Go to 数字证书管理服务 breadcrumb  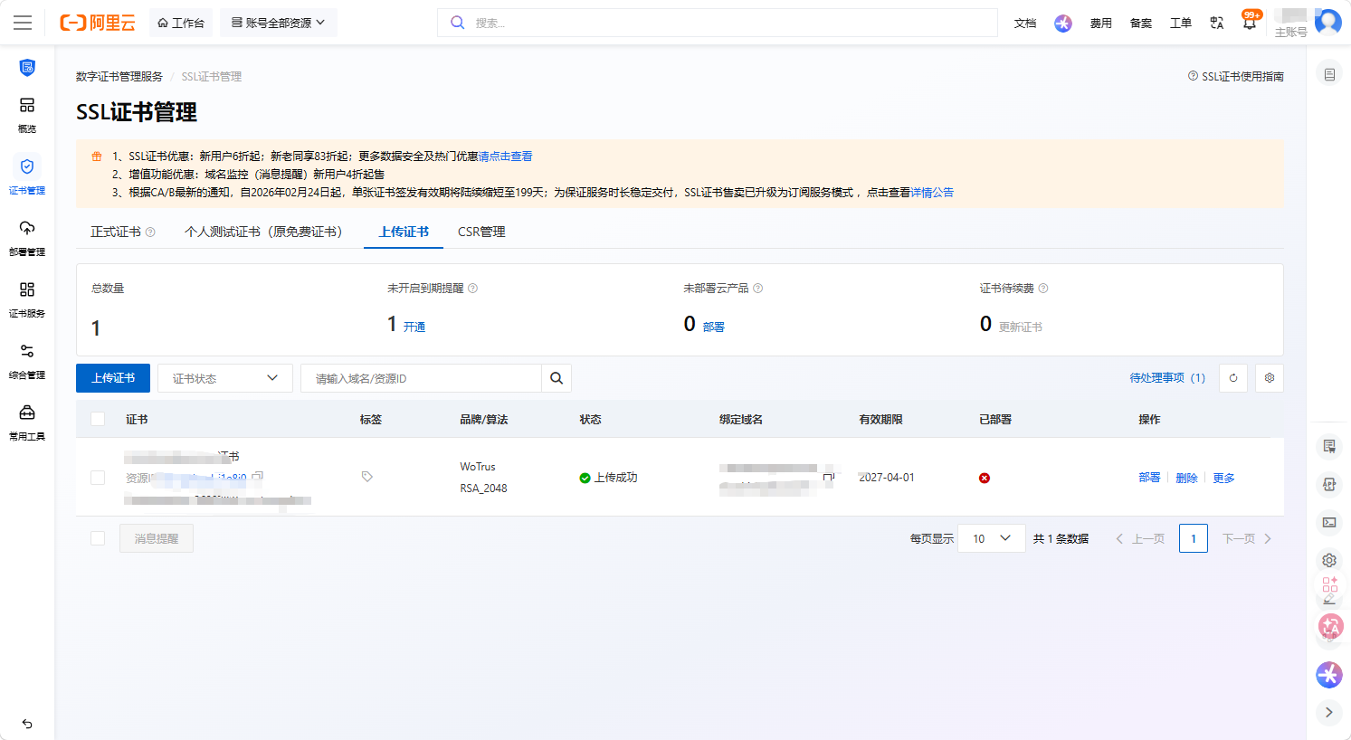click(x=119, y=77)
